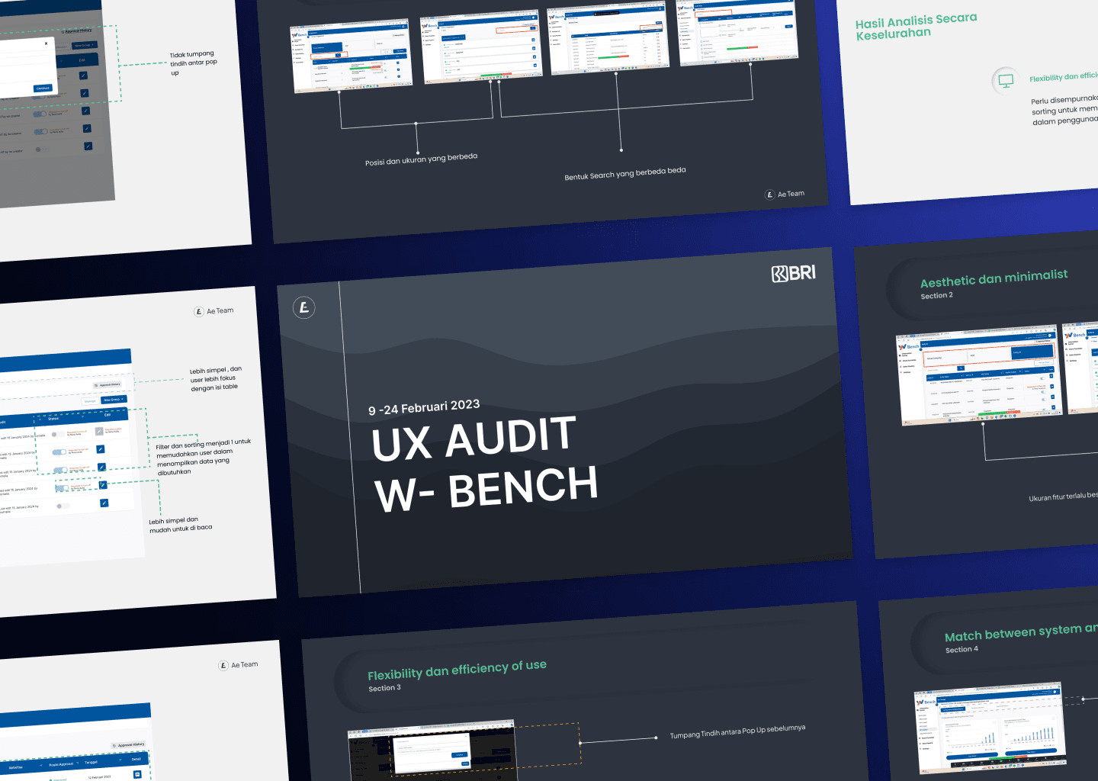Click the 'Approval History' button on the 'Lebih simpel' slide

tap(108, 384)
